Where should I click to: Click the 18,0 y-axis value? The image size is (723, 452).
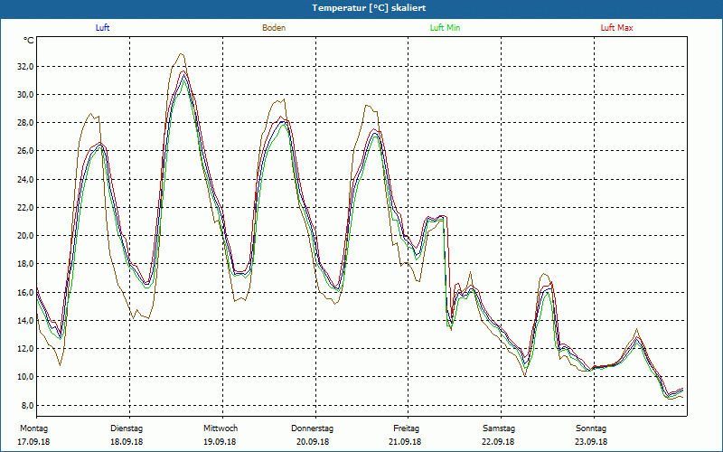25,264
